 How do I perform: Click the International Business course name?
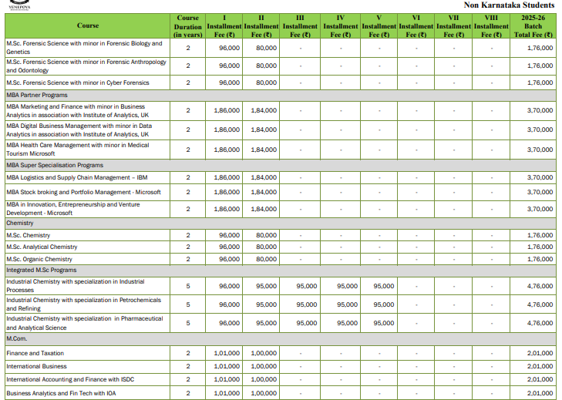pos(36,366)
